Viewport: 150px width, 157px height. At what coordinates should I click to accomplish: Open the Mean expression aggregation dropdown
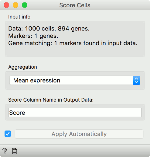click(x=75, y=80)
